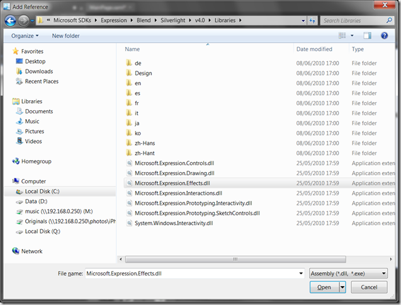Sort by the Date modified column header

(x=314, y=49)
